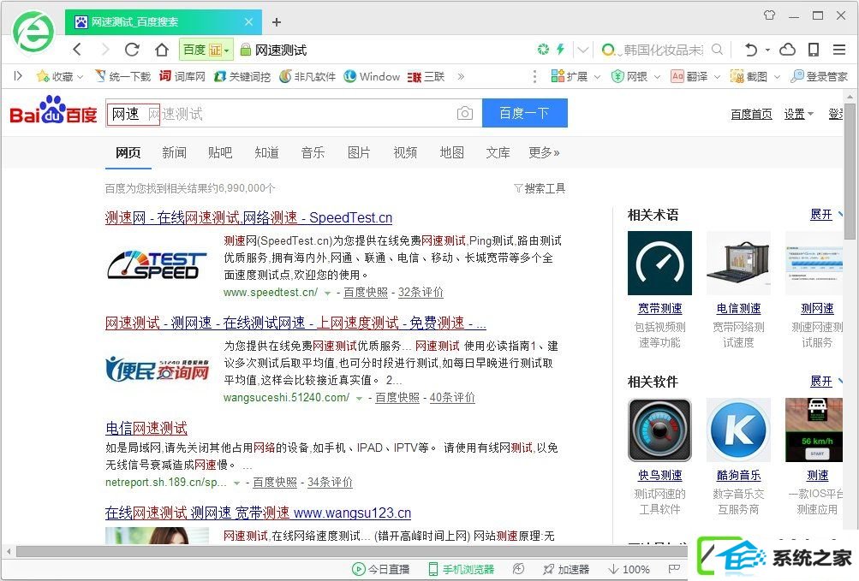Open the hamburger main menu icon
The image size is (859, 581).
(839, 50)
